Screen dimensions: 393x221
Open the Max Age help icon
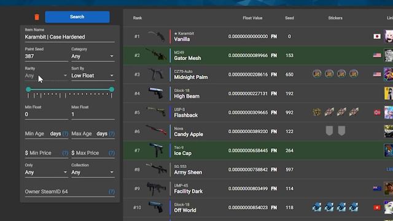(112, 134)
